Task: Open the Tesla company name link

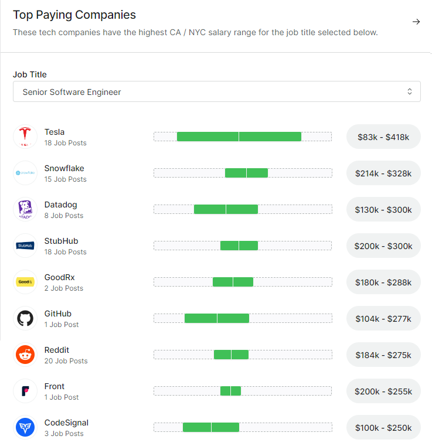Action: (55, 132)
